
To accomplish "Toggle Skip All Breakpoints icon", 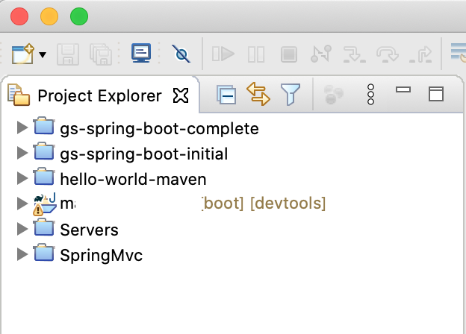I will 181,54.
